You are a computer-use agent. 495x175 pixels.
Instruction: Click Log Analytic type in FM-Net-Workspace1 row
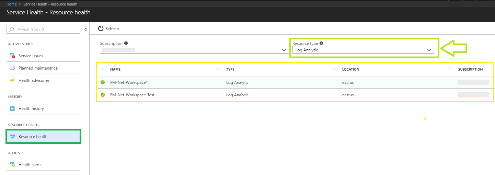237,83
